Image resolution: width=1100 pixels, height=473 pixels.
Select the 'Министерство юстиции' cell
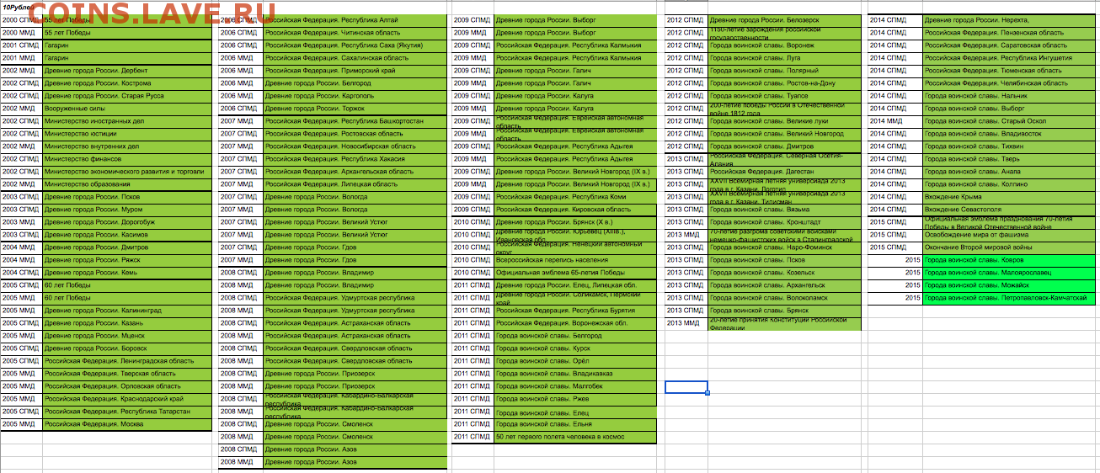pos(126,134)
